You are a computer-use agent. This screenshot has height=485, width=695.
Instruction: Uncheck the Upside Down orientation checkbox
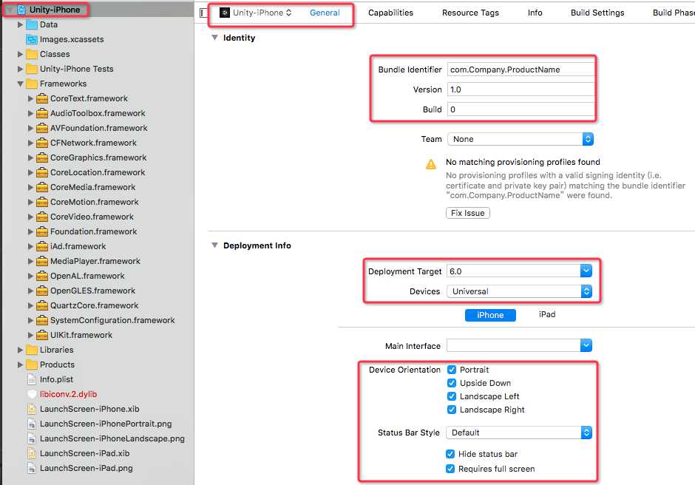[x=452, y=383]
